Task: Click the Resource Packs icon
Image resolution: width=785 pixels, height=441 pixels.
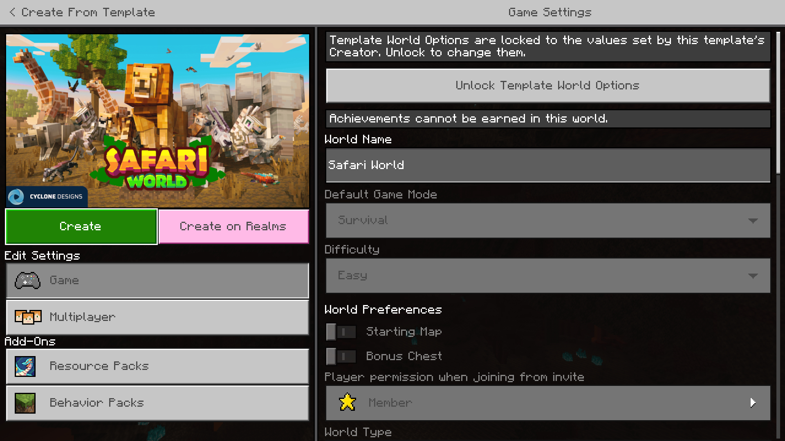Action: click(x=25, y=365)
